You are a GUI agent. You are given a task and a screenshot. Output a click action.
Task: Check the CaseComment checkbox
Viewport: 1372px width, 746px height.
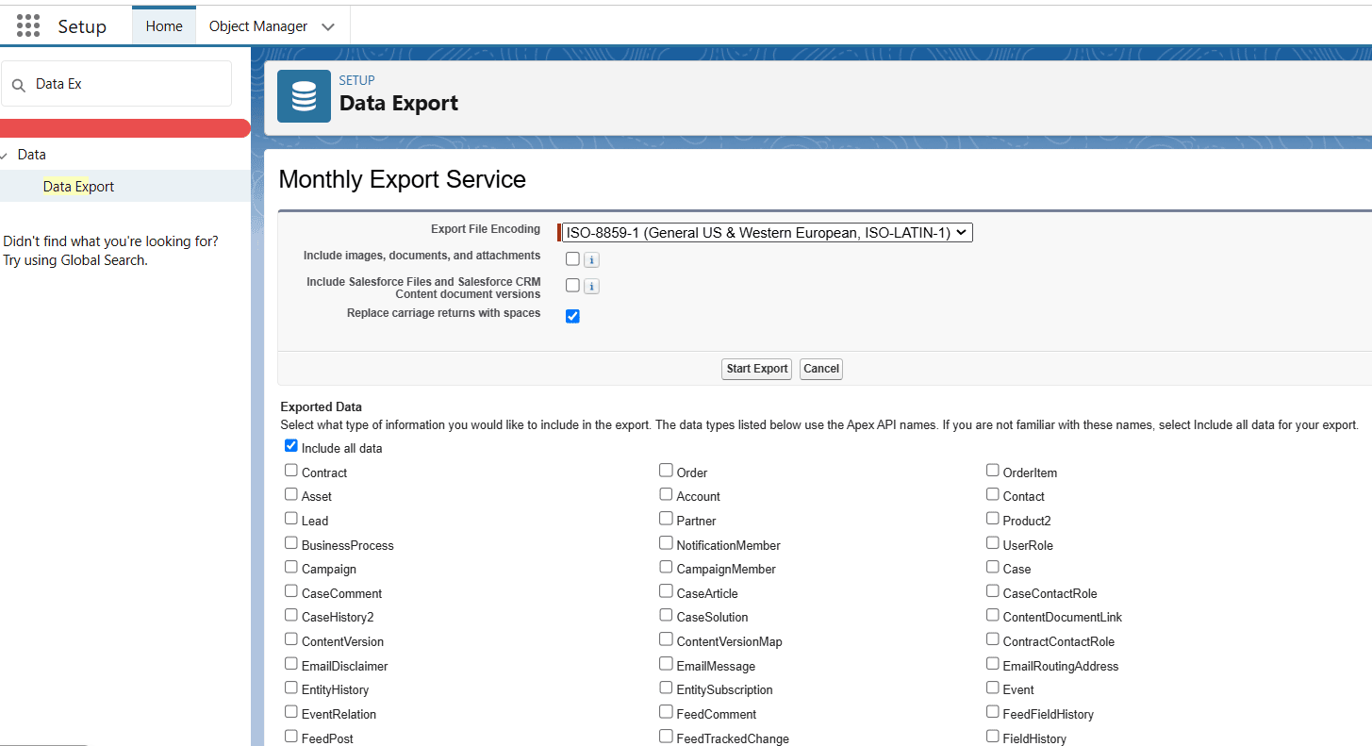click(x=291, y=590)
